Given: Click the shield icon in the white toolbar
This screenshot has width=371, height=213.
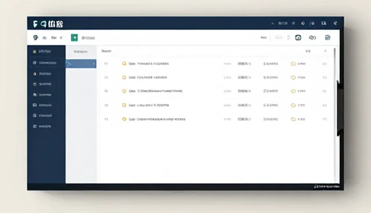Looking at the screenshot, I should [35, 38].
